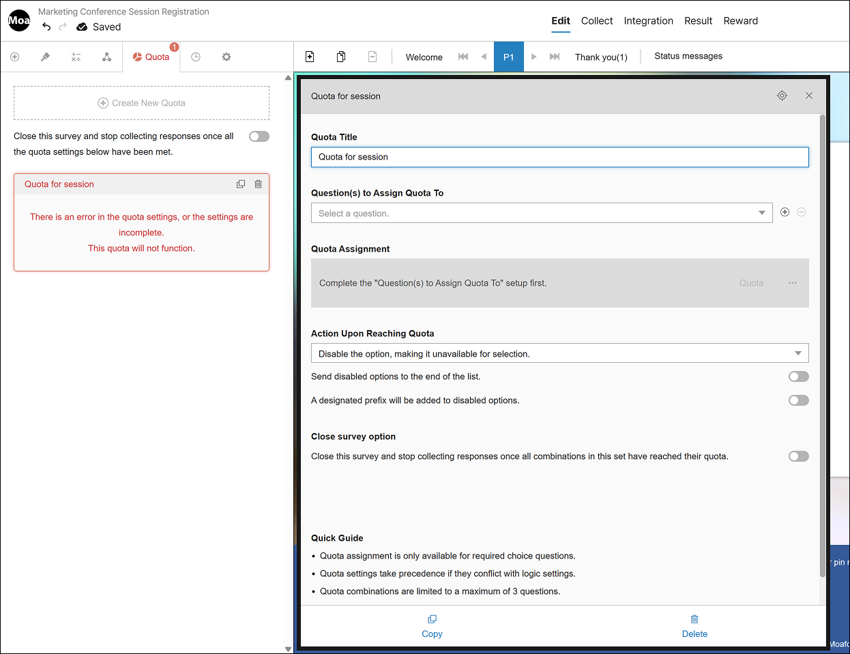850x654 pixels.
Task: Click the locate target icon in quota header
Action: point(782,95)
